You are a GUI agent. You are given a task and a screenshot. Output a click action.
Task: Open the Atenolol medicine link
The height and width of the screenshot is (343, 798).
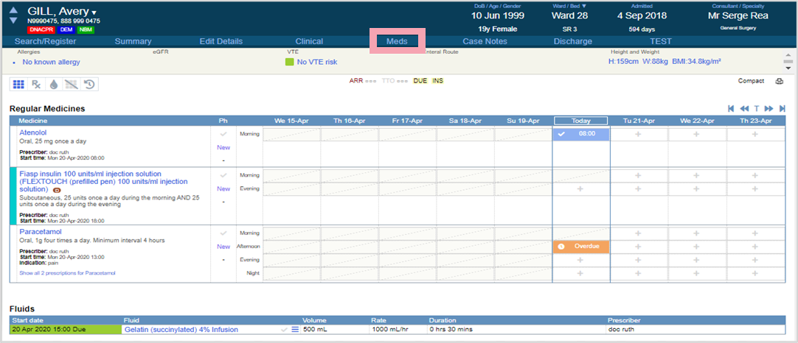point(32,132)
